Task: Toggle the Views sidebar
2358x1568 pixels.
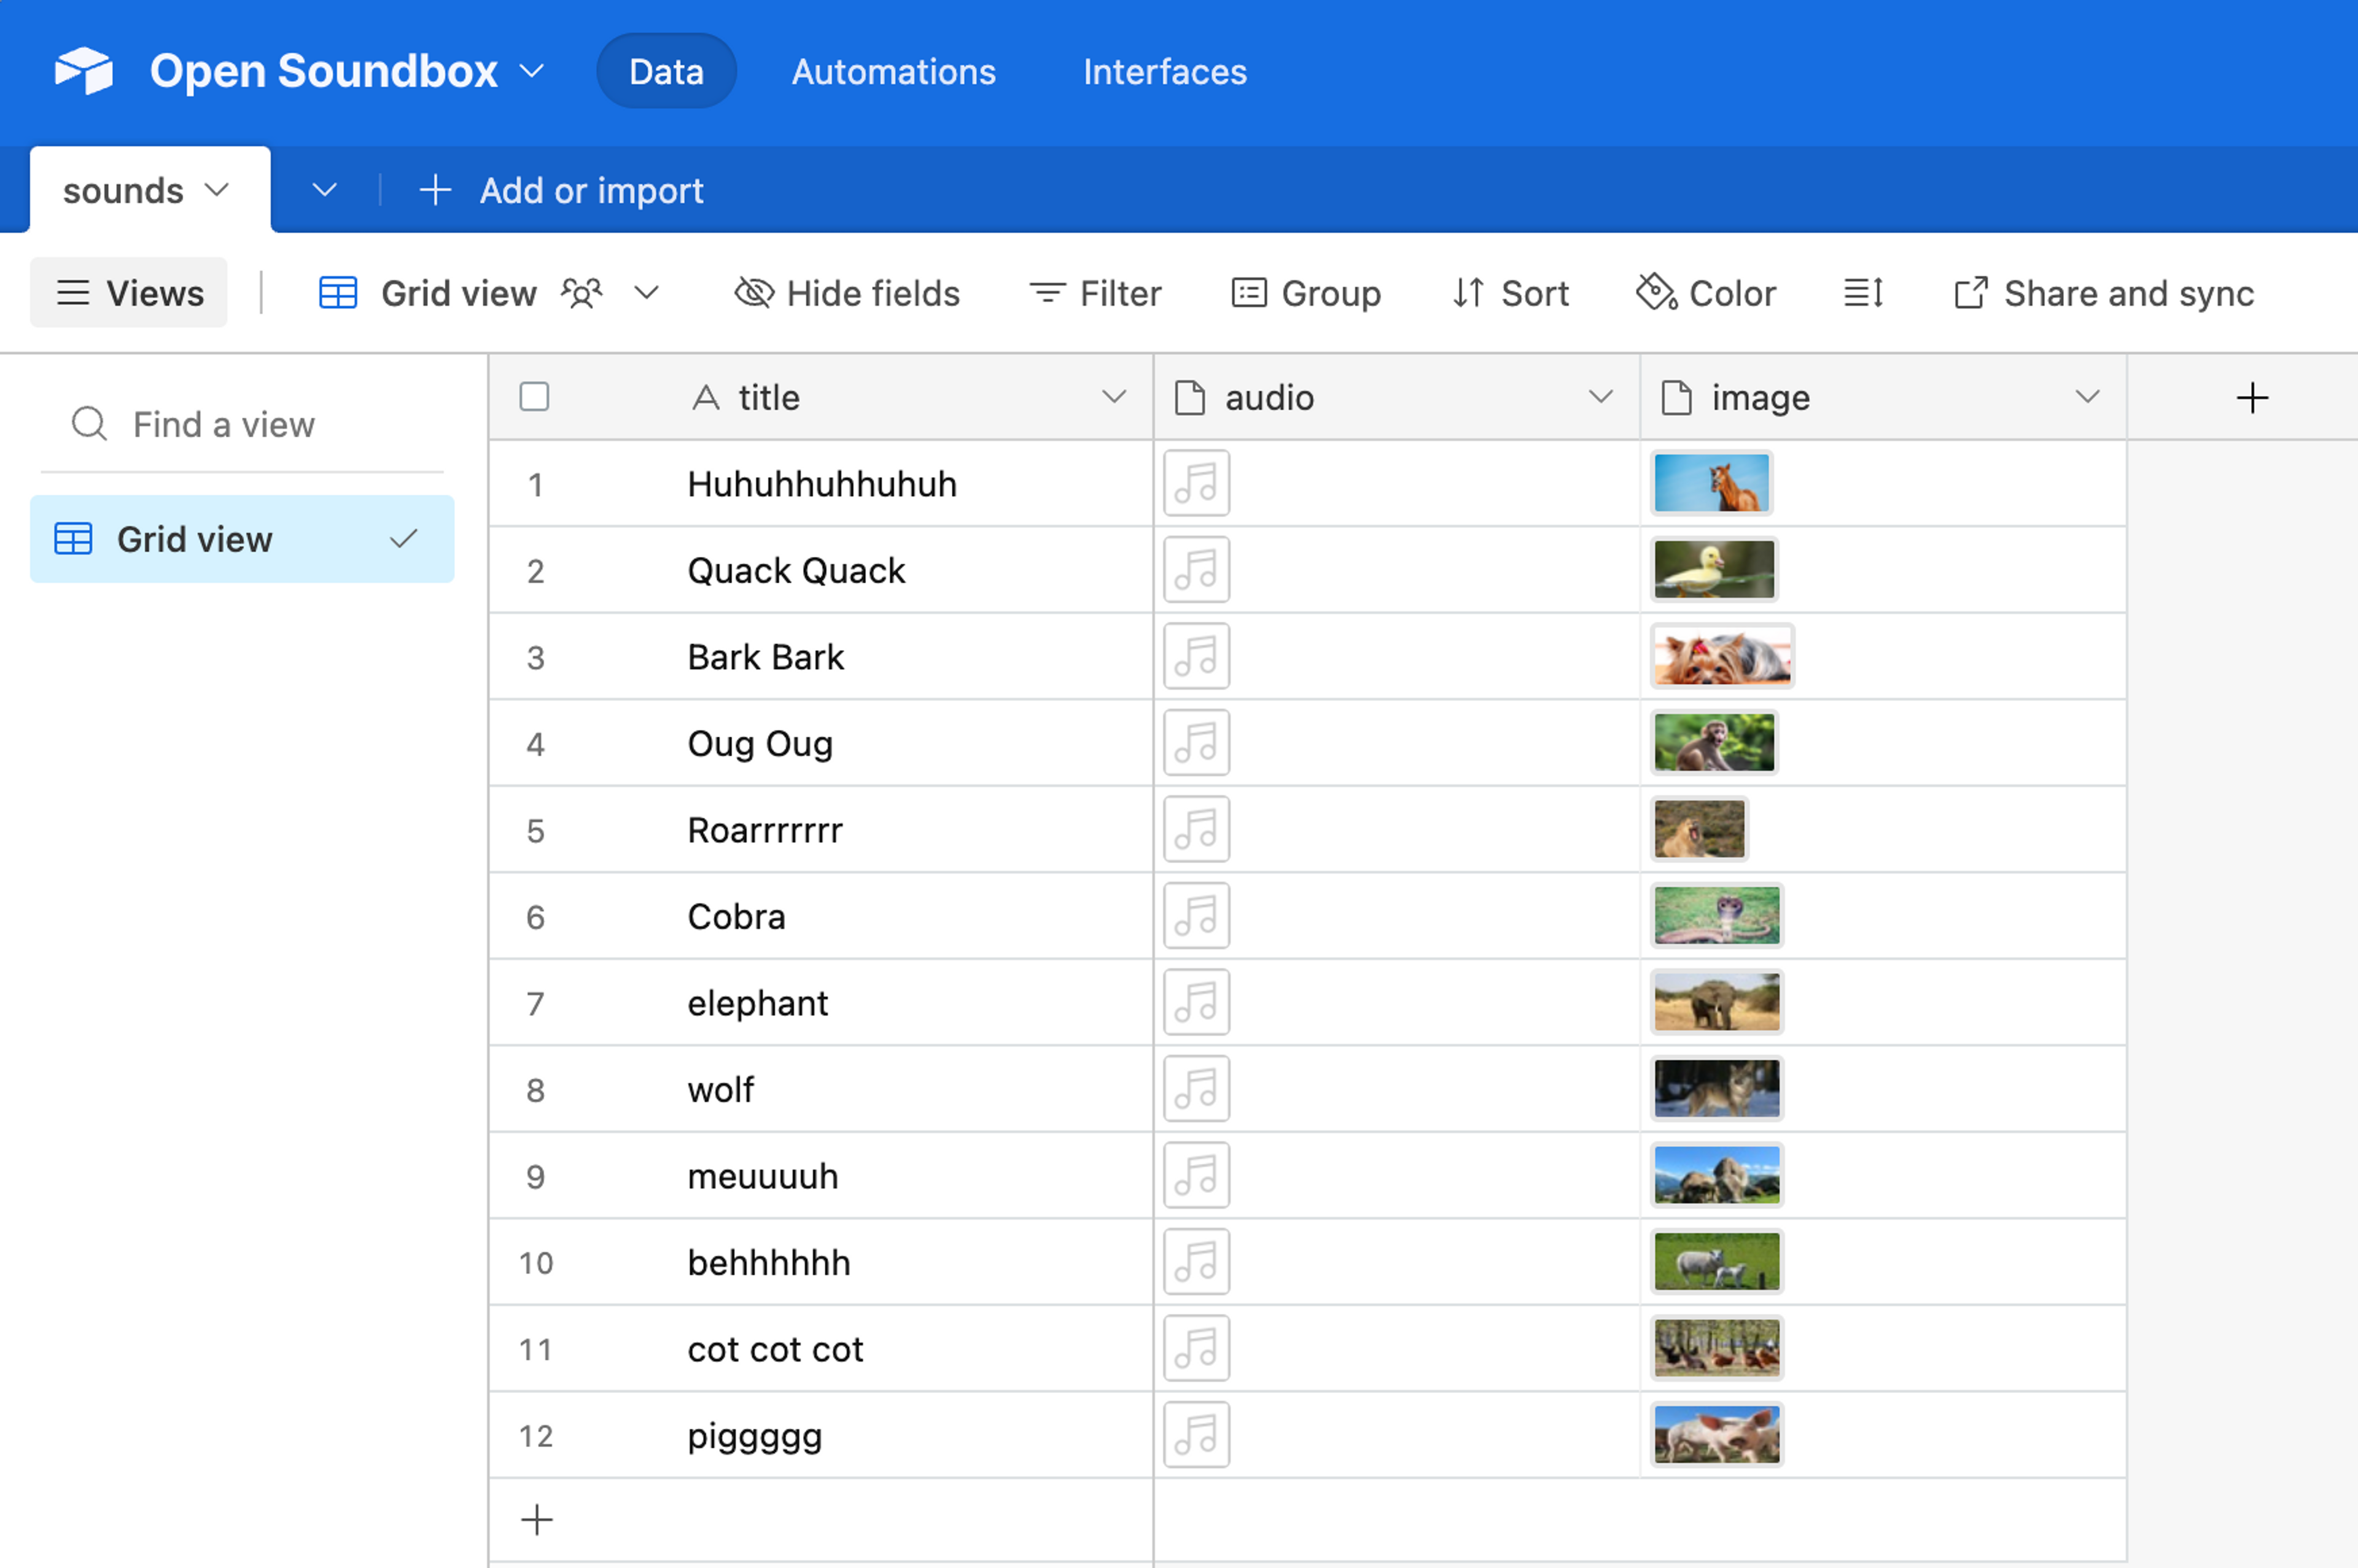Action: pos(129,293)
